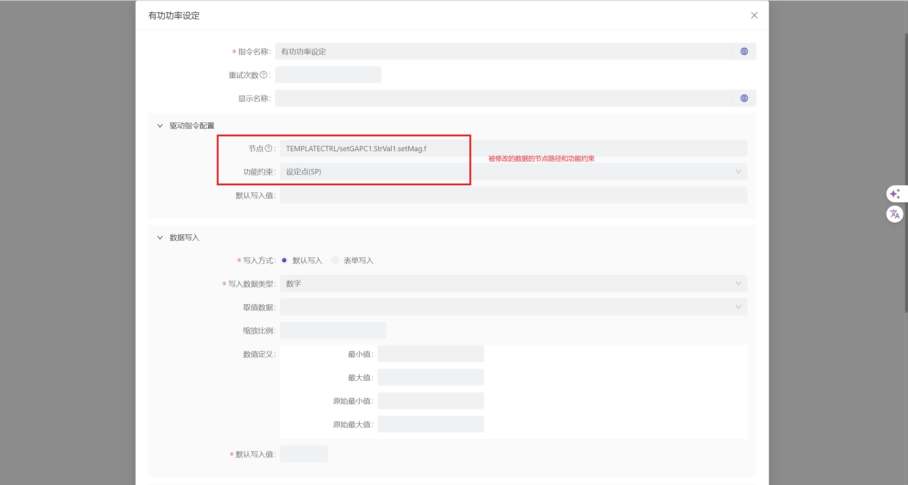This screenshot has width=908, height=485.
Task: Focus the 最大值 input field
Action: (x=431, y=377)
